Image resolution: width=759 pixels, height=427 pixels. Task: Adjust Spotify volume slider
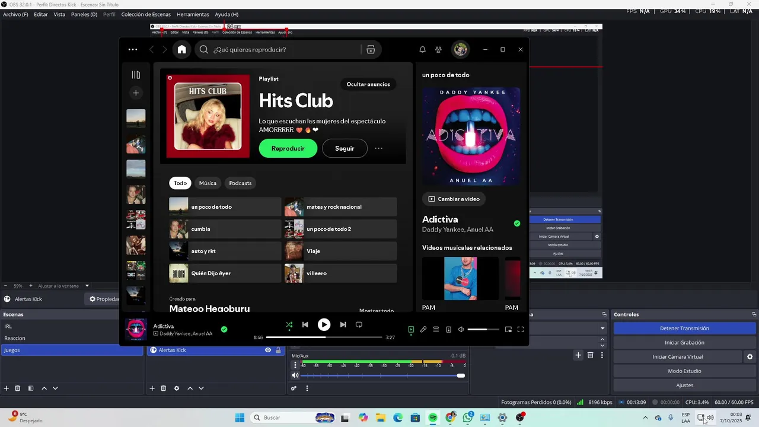tap(483, 329)
